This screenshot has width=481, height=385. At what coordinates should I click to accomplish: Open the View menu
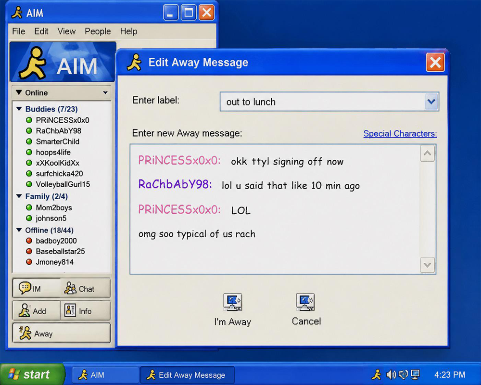(66, 31)
